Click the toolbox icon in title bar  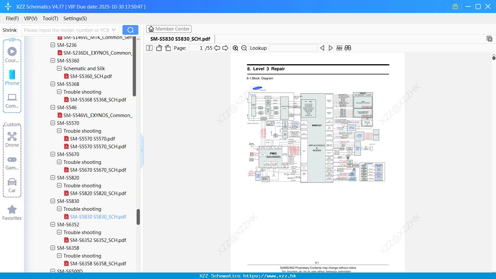[x=455, y=7]
